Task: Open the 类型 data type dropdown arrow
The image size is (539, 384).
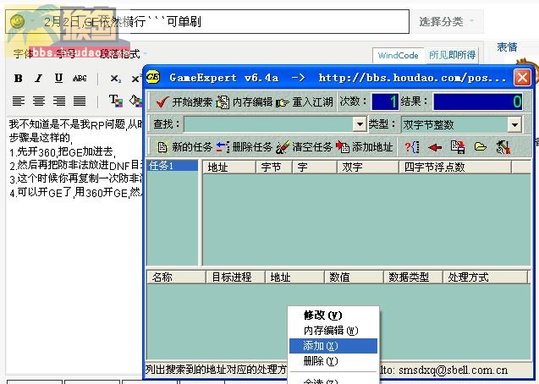Action: [x=514, y=124]
